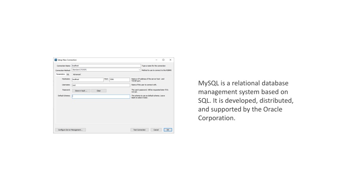Click the 'Password:' label

pyautogui.click(x=66, y=90)
